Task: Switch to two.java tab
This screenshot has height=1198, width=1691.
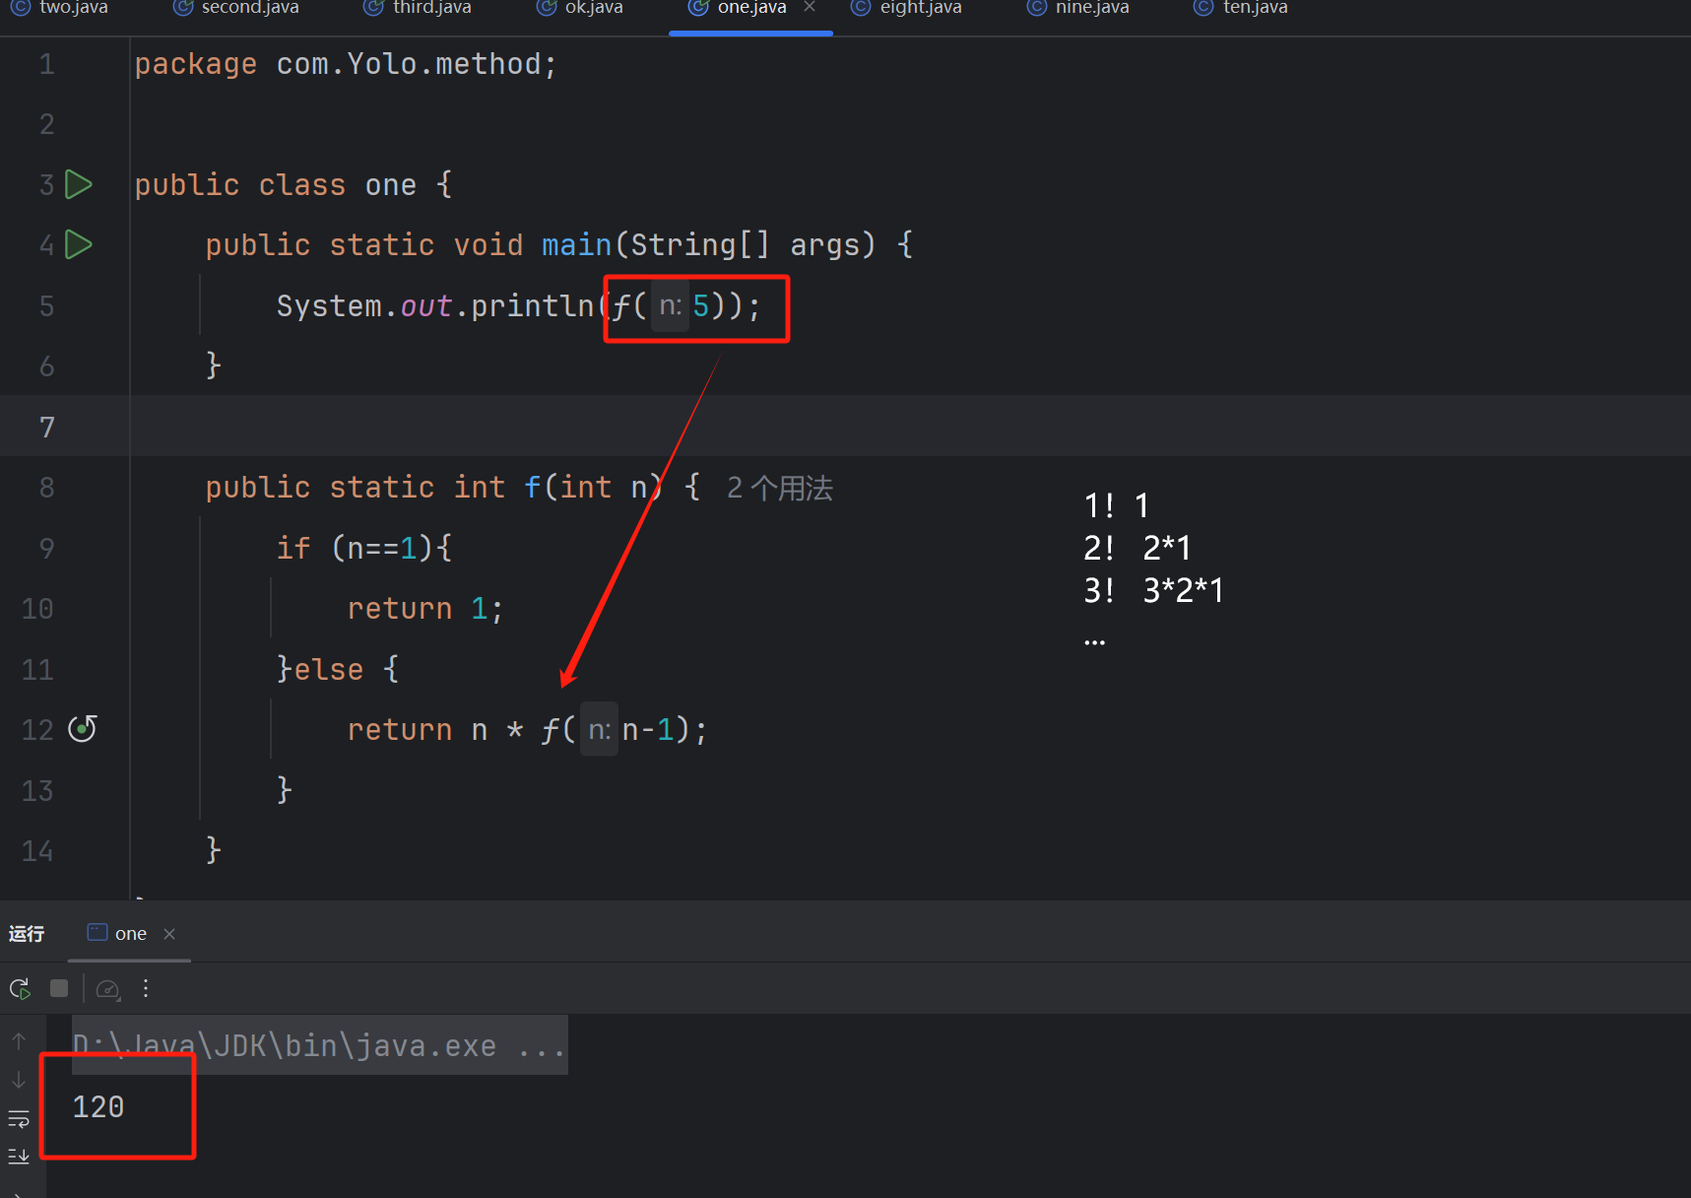Action: tap(60, 8)
